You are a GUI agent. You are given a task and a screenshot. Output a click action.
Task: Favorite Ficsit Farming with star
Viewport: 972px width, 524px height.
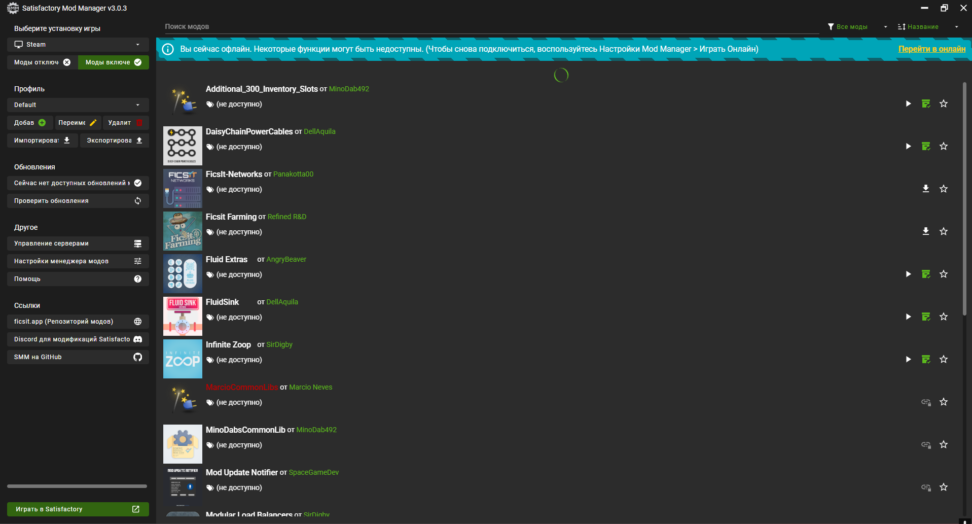point(944,231)
